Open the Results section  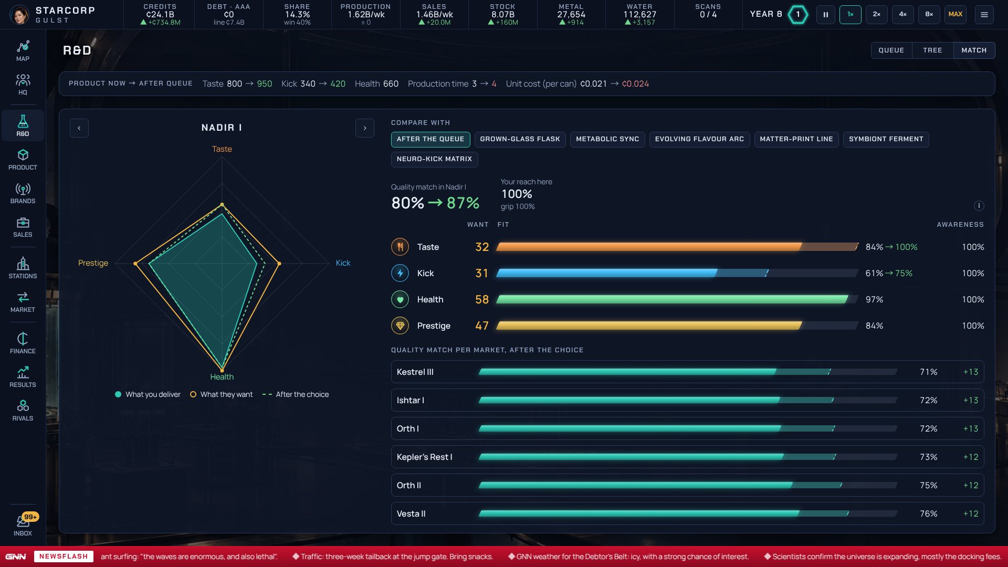(23, 377)
